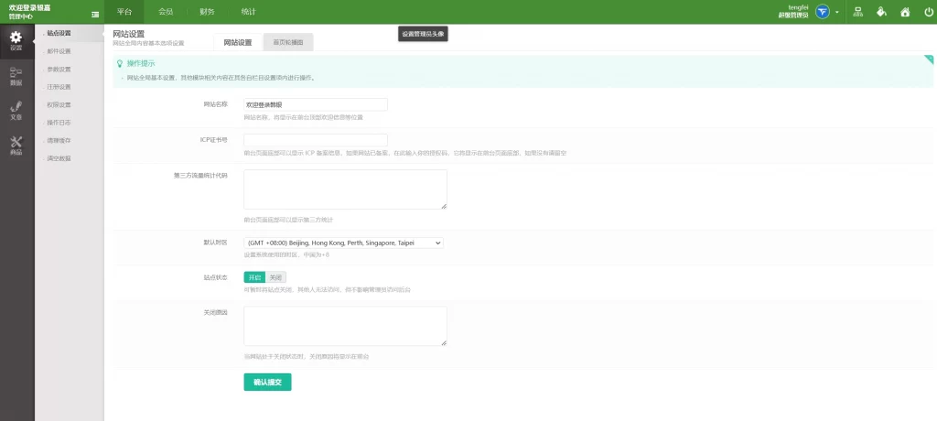937x421 pixels.
Task: Open 邮件设置 in the settings submenu
Action: coord(59,51)
